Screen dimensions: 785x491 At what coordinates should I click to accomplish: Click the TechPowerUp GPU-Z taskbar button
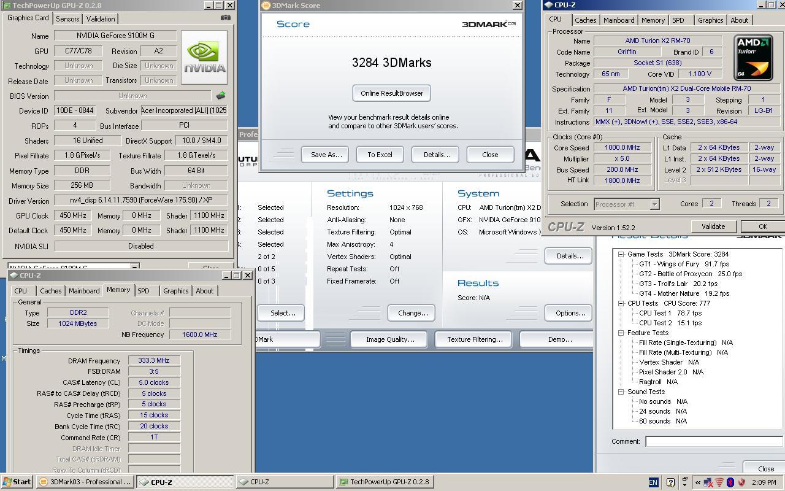[385, 482]
